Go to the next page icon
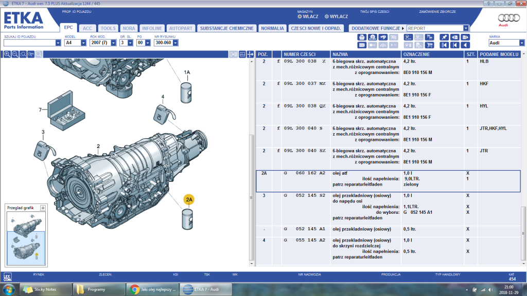The width and height of the screenshot is (527, 296). click(465, 37)
